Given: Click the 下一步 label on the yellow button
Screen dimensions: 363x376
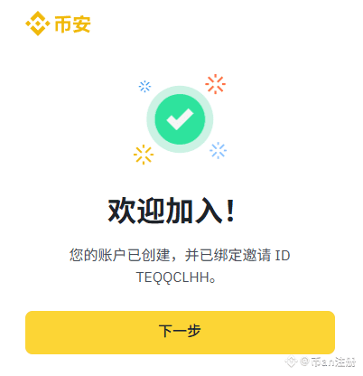Looking at the screenshot, I should (180, 331).
